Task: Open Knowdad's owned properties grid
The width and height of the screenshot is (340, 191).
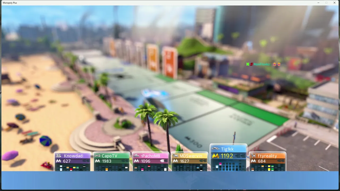Action: (x=72, y=168)
